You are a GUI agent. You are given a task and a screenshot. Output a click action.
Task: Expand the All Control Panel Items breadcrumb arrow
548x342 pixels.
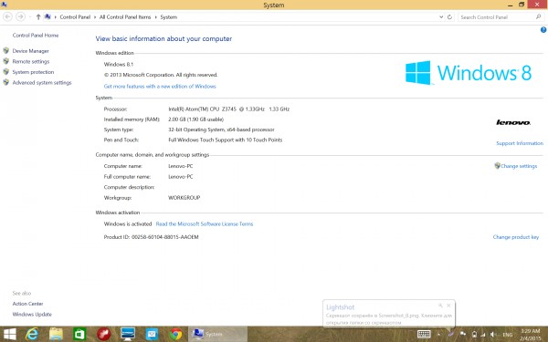point(156,16)
